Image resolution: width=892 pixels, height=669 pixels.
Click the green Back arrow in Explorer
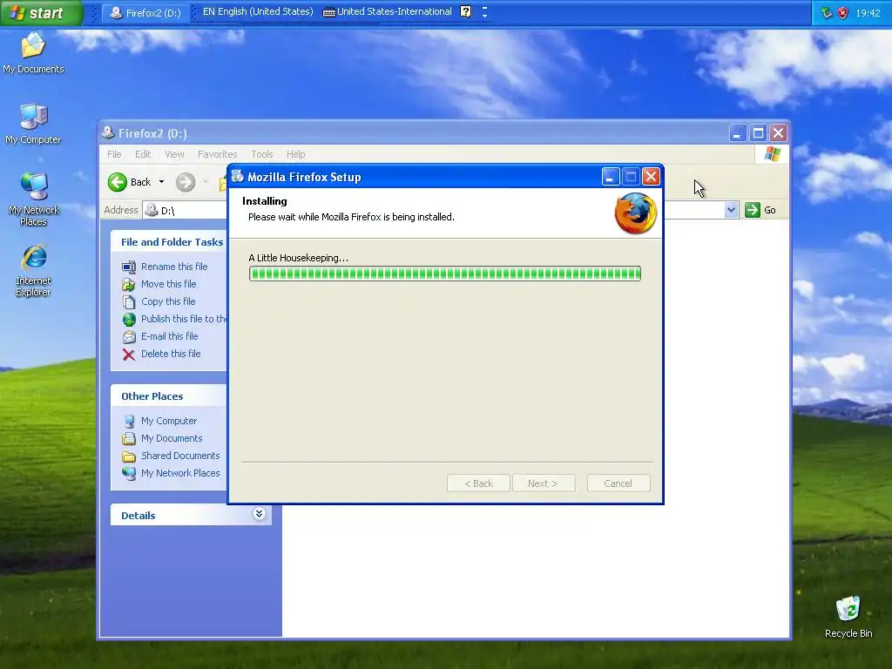pos(118,182)
